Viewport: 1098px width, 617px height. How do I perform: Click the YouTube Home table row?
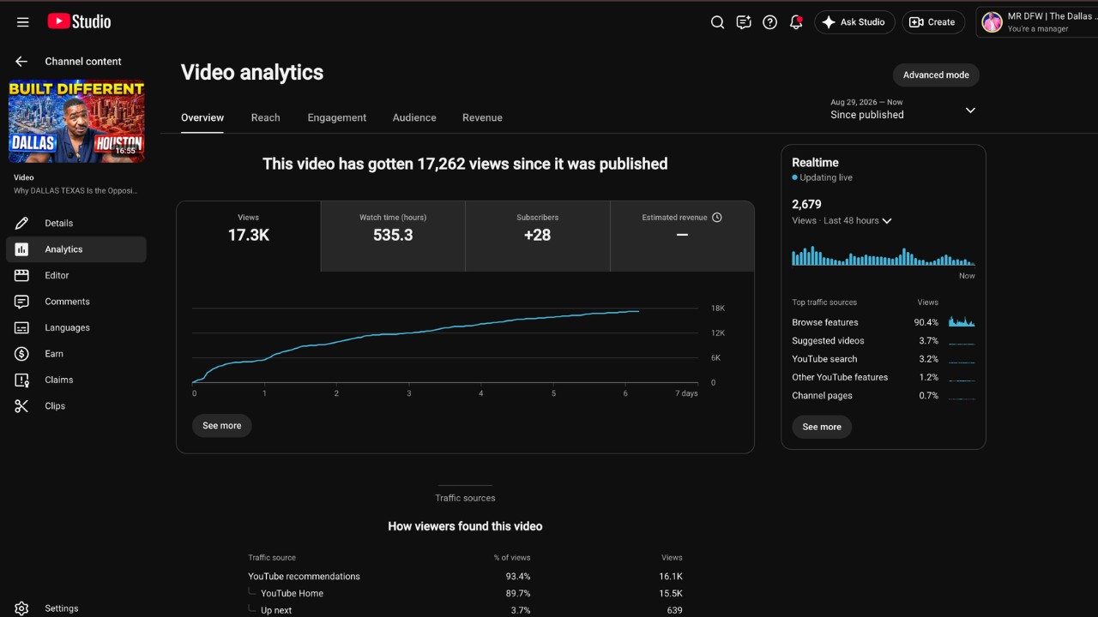466,594
